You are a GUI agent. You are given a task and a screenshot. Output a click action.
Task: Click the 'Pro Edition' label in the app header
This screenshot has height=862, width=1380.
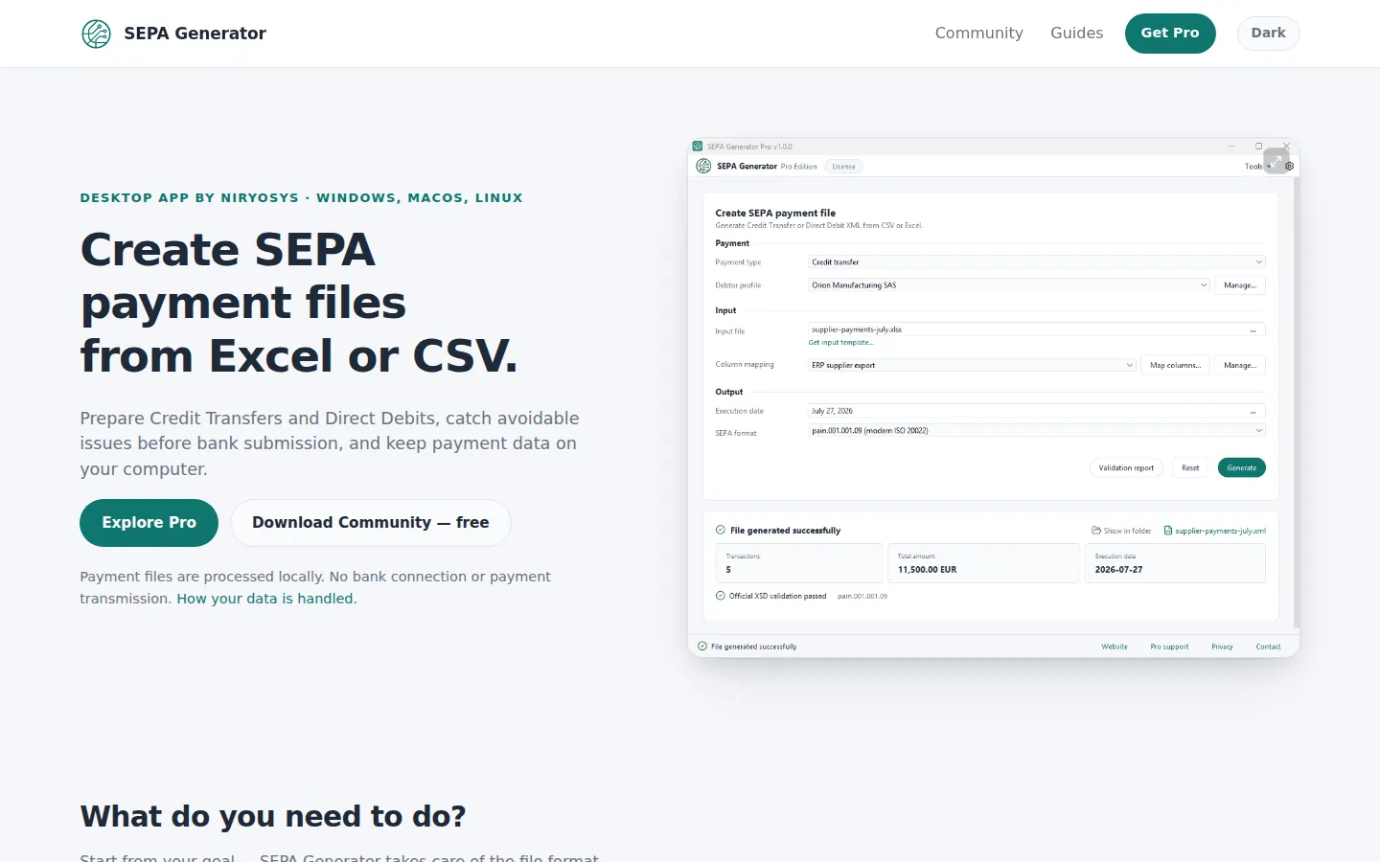[x=798, y=167]
